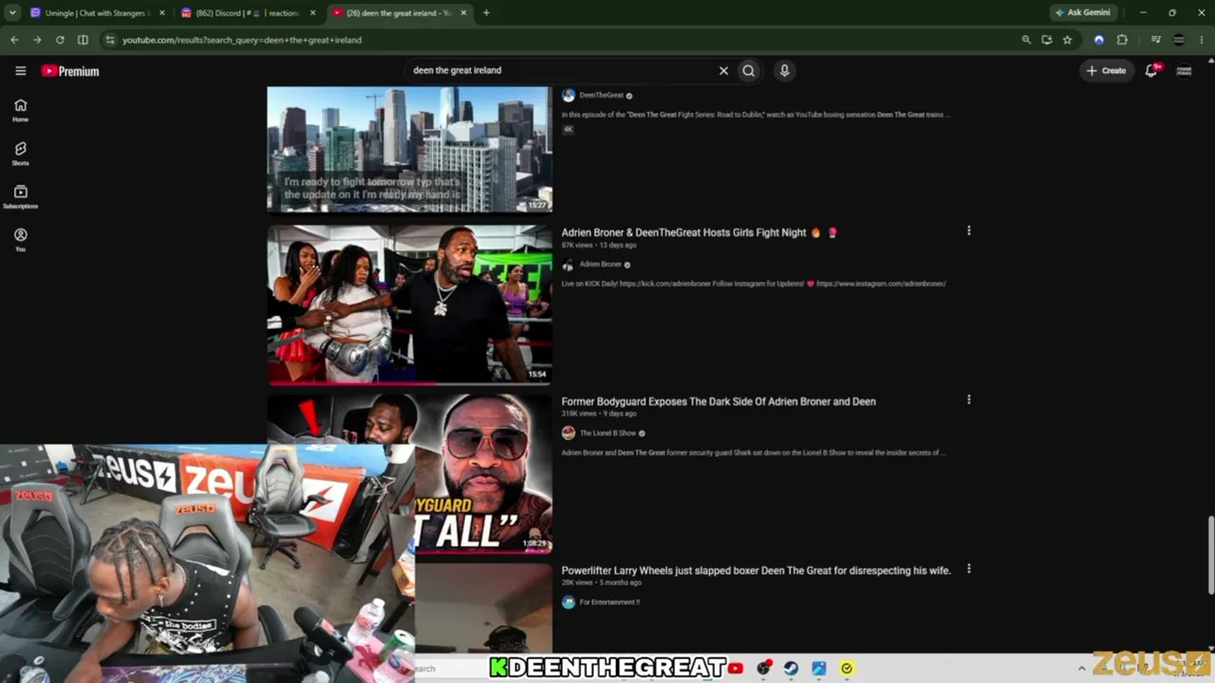This screenshot has height=683, width=1215.
Task: Open Subscriptions in the YouTube sidebar
Action: point(21,197)
